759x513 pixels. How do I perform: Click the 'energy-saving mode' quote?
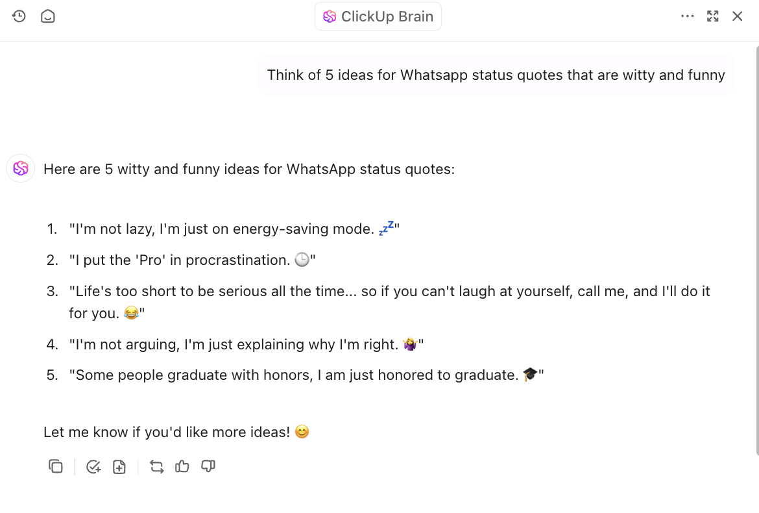234,229
